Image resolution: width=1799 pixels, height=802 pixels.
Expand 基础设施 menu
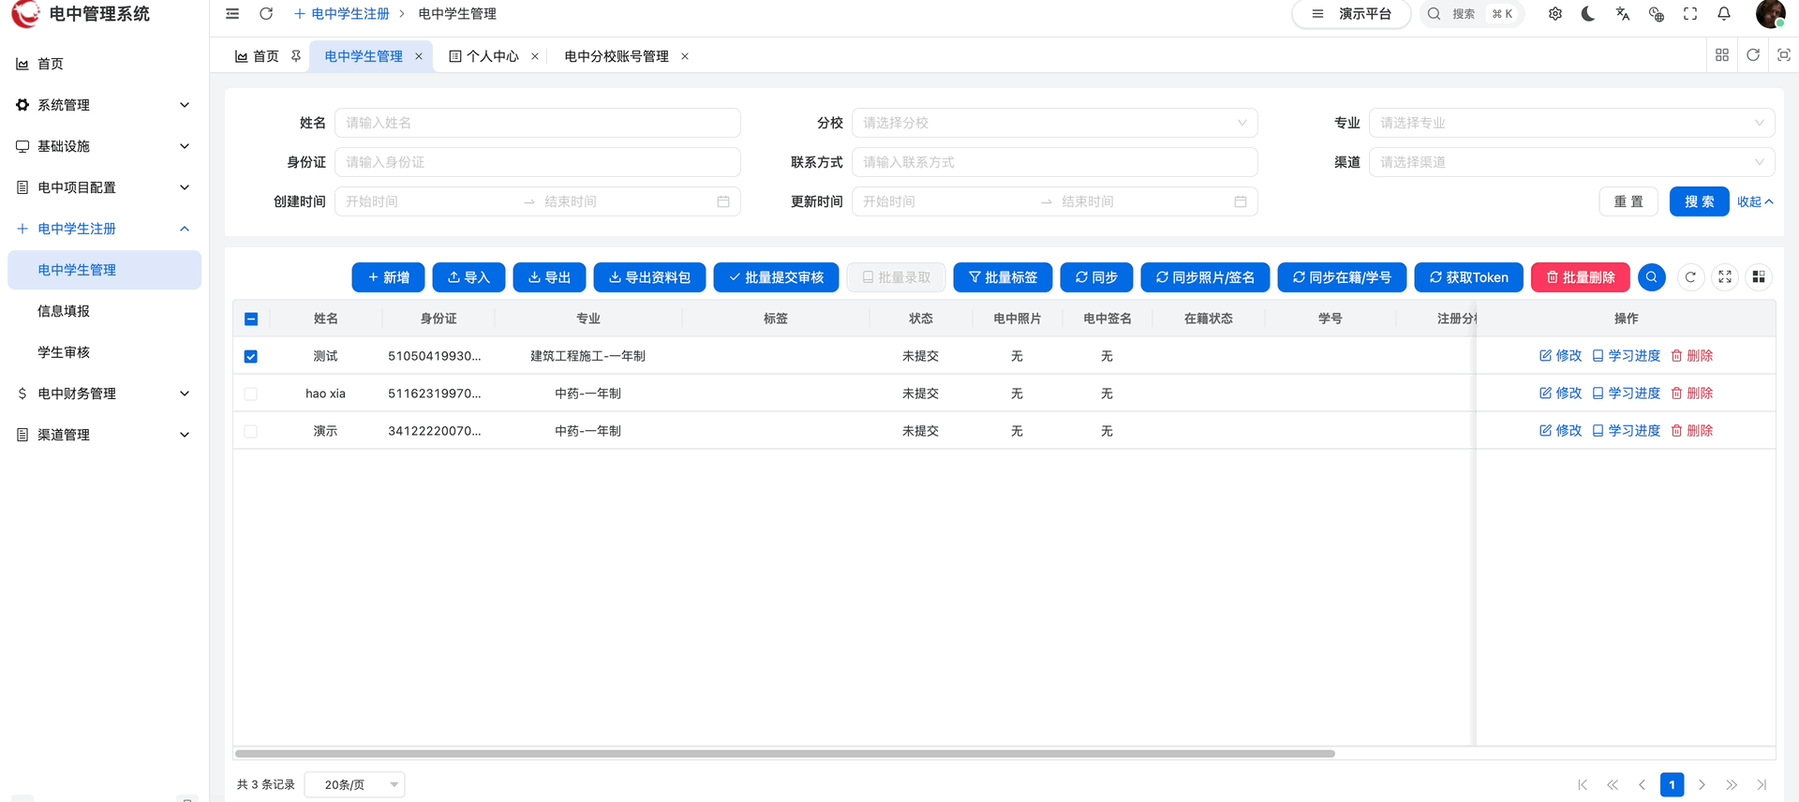pos(105,146)
